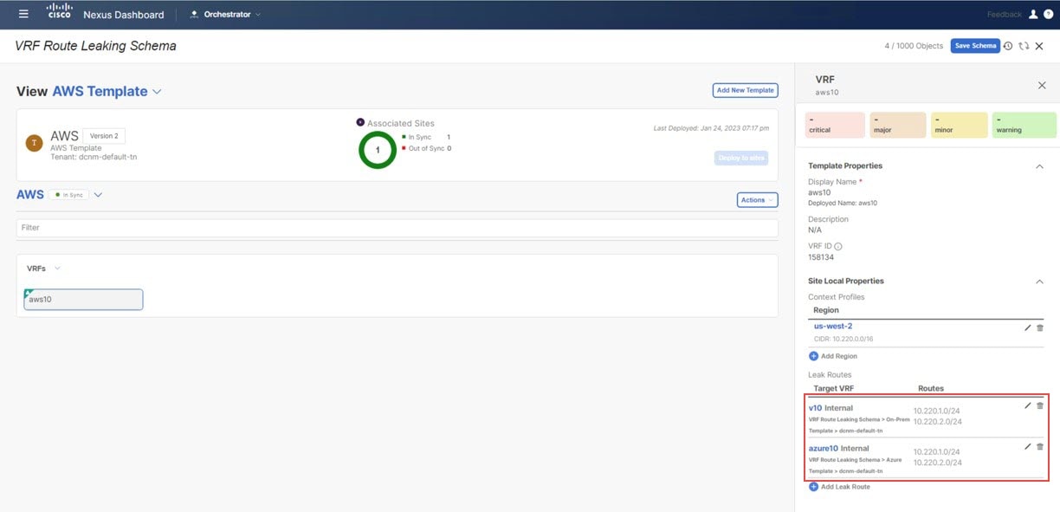Viewport: 1060px width, 512px height.
Task: Select the aws10 VRF tile
Action: coord(83,300)
